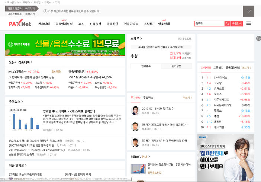Click the 하이모 2030스타터 패키지 ad banner
Screen dimensions: 261x182
coord(226,158)
